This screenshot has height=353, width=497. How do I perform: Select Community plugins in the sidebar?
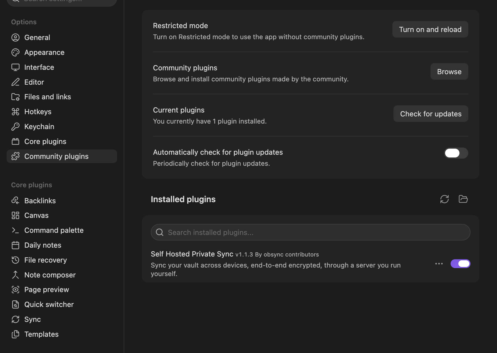[62, 156]
